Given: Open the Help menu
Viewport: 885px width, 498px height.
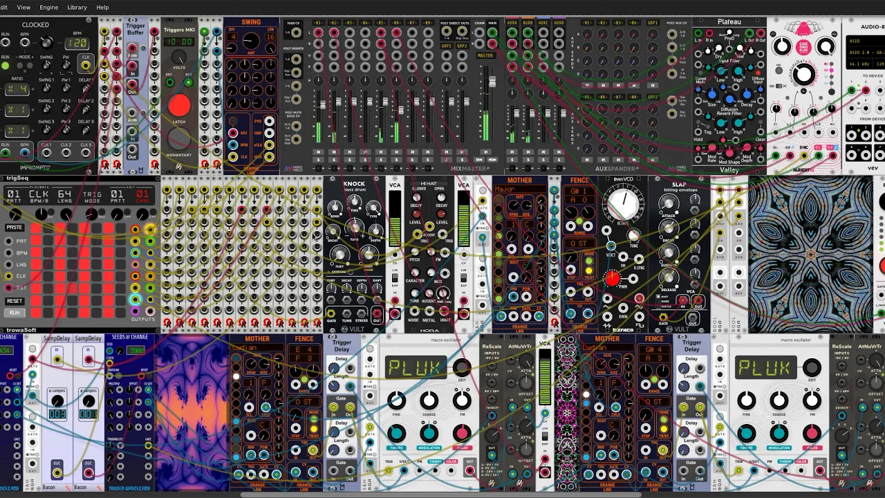Looking at the screenshot, I should 102,7.
